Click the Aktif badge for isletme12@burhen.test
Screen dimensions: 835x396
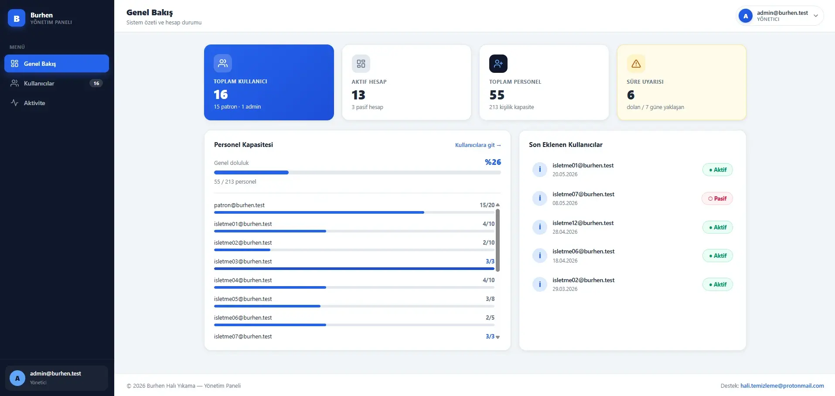click(718, 227)
